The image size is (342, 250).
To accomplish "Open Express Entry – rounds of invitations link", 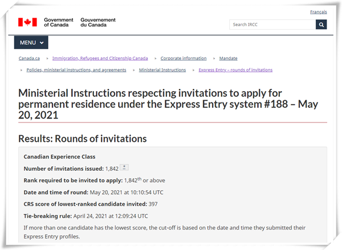I will [x=235, y=70].
